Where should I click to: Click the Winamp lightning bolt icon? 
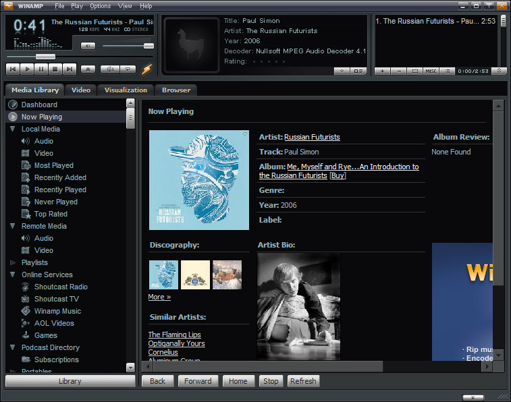[x=147, y=69]
